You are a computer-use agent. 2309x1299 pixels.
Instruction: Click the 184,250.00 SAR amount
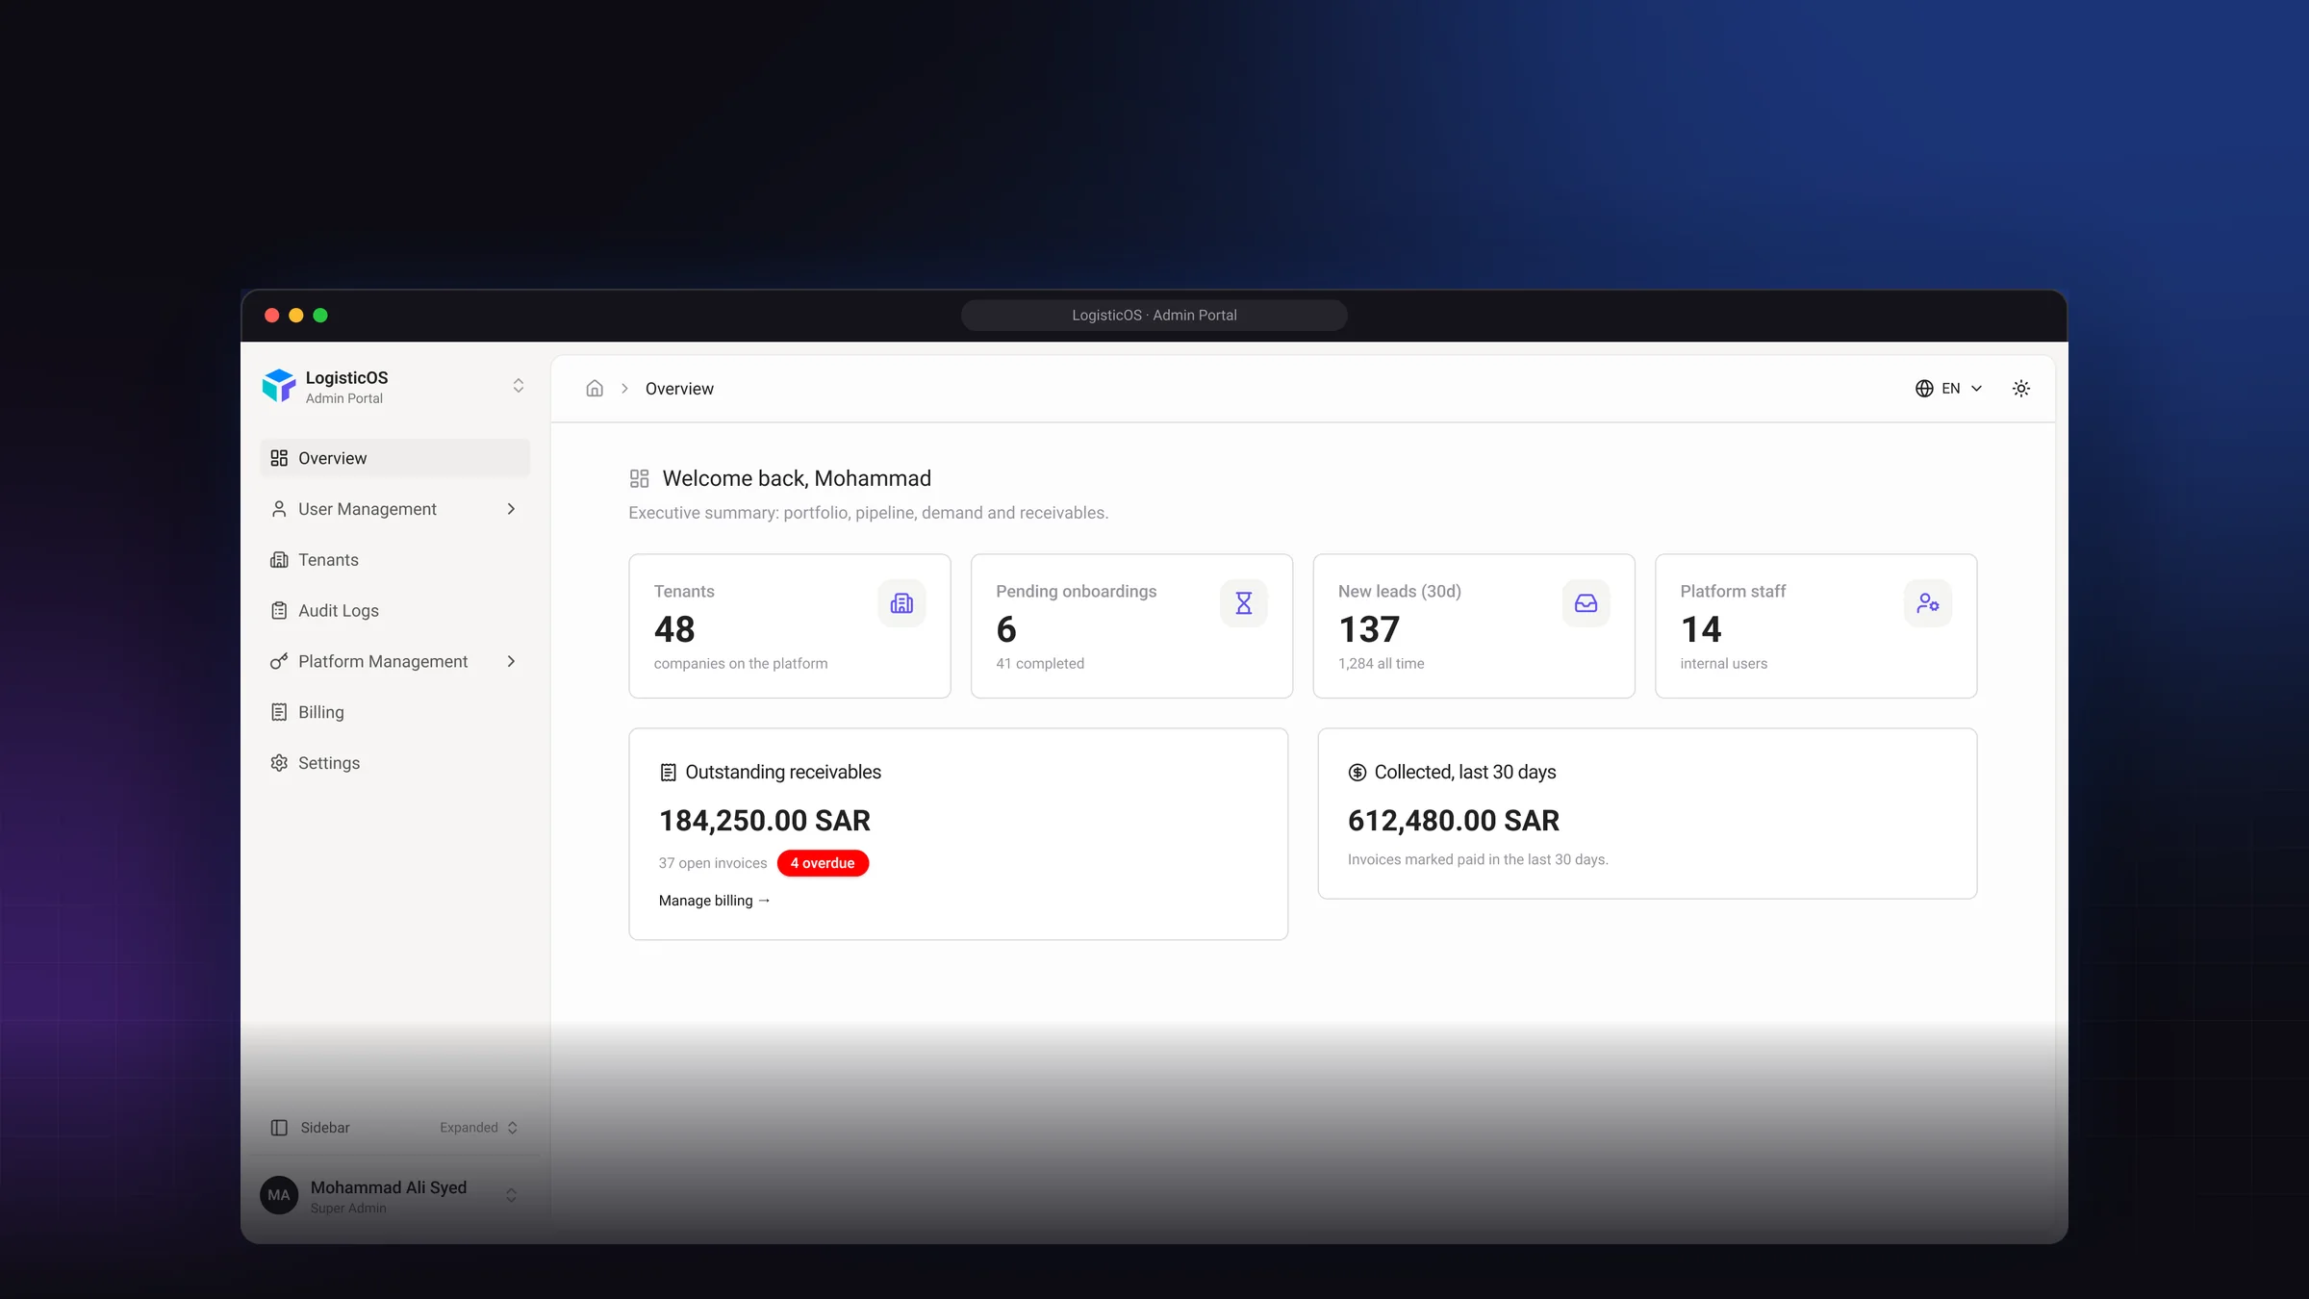point(765,821)
